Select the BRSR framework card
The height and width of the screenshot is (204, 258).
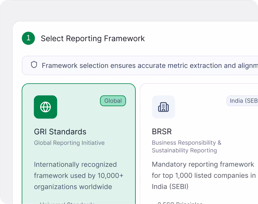pos(199,144)
